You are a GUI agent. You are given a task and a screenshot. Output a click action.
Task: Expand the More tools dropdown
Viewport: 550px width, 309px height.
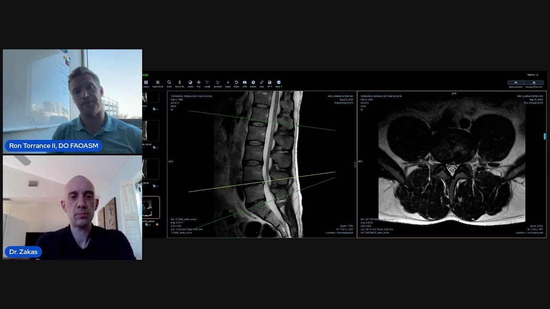pos(278,83)
